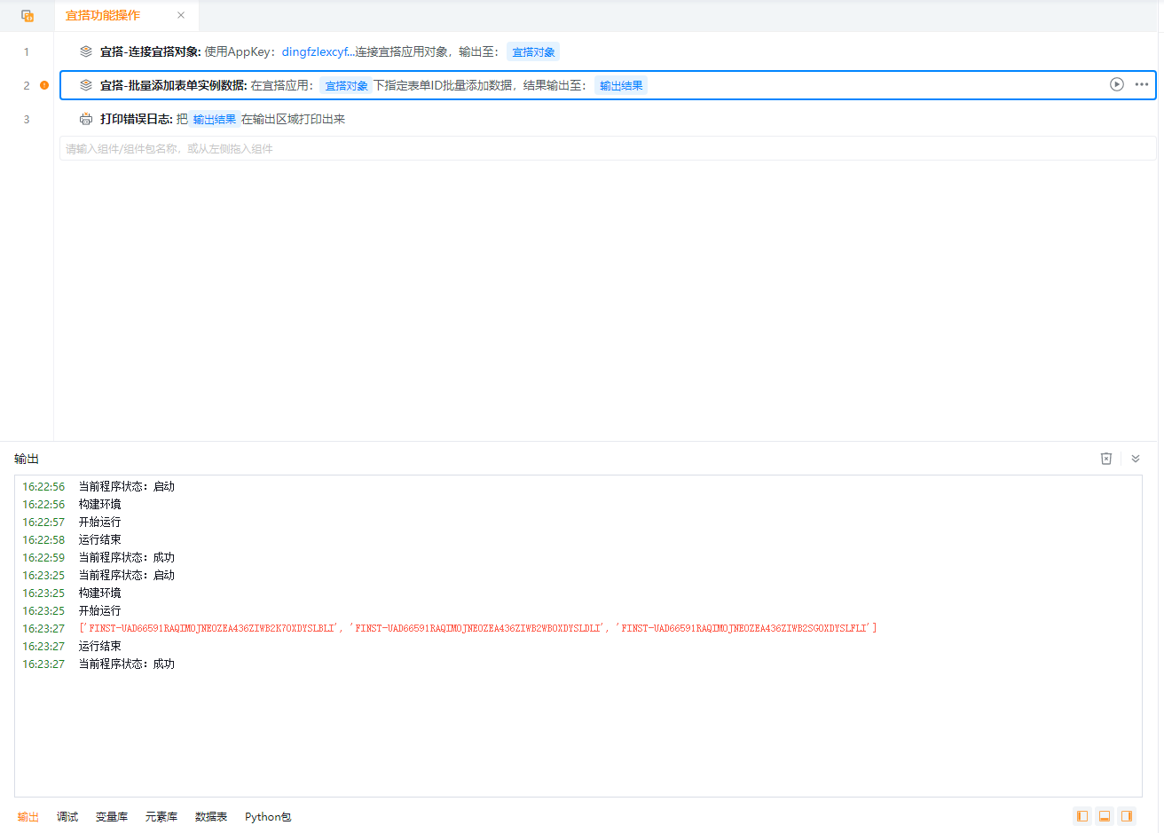Toggle the orange breakpoint on line 2

[44, 85]
